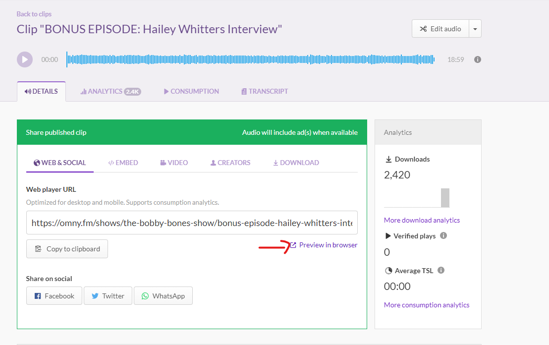Image resolution: width=549 pixels, height=345 pixels.
Task: Click inside the web player URL field
Action: (x=192, y=223)
